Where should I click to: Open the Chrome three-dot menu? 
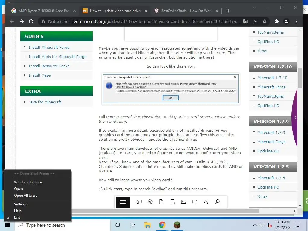click(296, 21)
